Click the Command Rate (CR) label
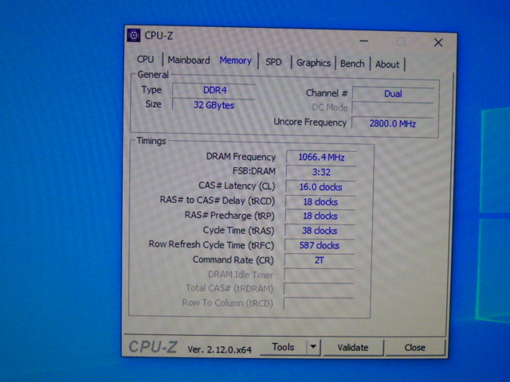Viewport: 510px width, 382px height. tap(233, 259)
